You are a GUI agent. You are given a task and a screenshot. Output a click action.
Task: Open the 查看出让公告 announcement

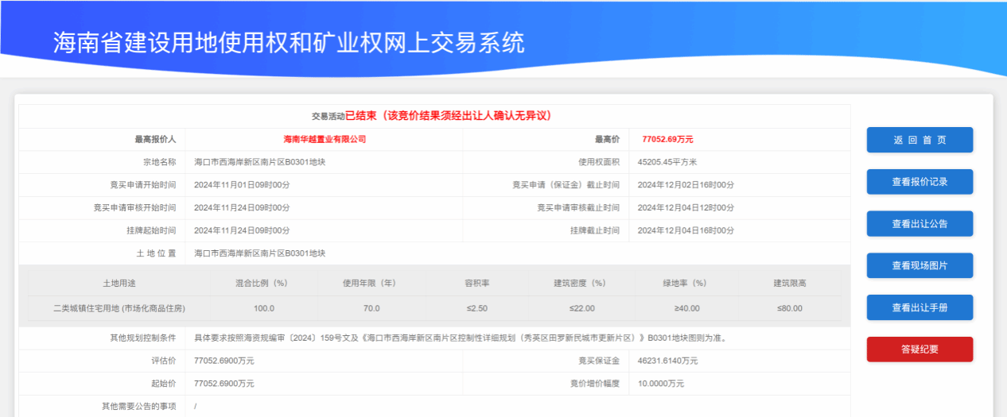click(x=920, y=224)
